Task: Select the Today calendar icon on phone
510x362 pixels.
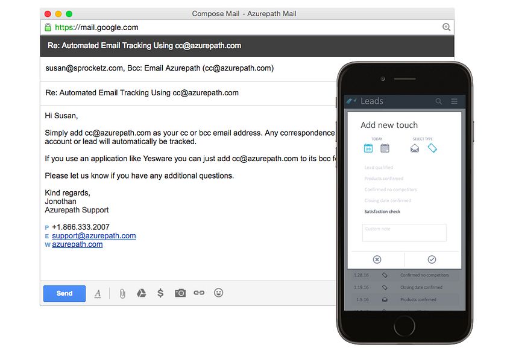Action: 368,148
